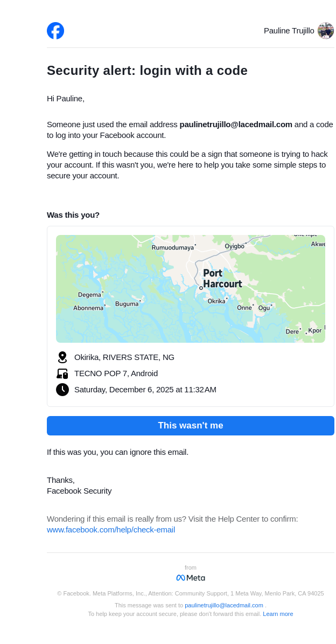Click the Saturday, December 6 login time
The height and width of the screenshot is (644, 336).
click(145, 390)
